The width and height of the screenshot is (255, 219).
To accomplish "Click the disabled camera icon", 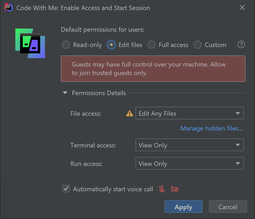I will (x=175, y=189).
